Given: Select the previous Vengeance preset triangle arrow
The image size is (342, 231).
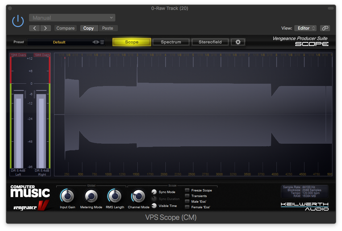Looking at the screenshot, I should tap(94, 42).
